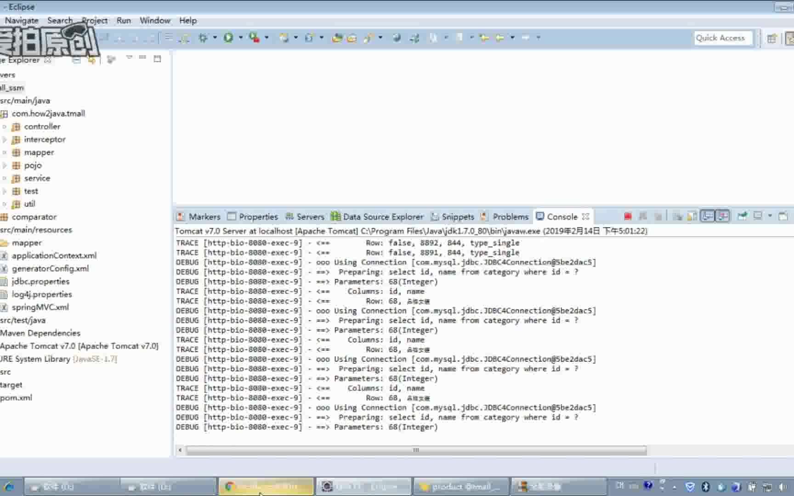Open the Debug button dropdown arrow
Screen dimensions: 794x496
tap(215, 38)
